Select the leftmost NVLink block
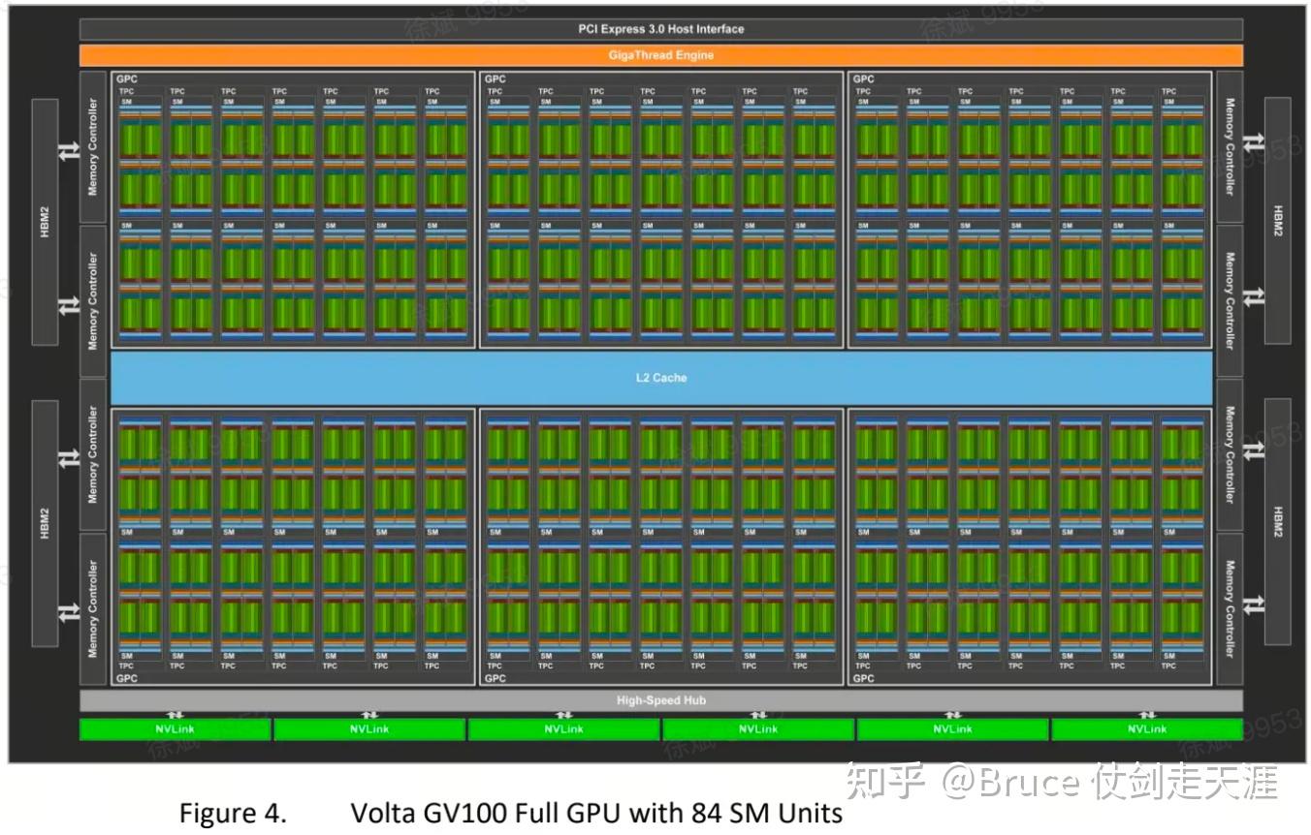Viewport: 1311px width, 835px height. [x=176, y=728]
